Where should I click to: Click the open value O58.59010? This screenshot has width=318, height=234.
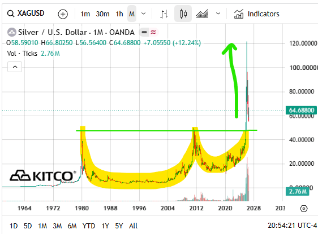click(x=22, y=43)
